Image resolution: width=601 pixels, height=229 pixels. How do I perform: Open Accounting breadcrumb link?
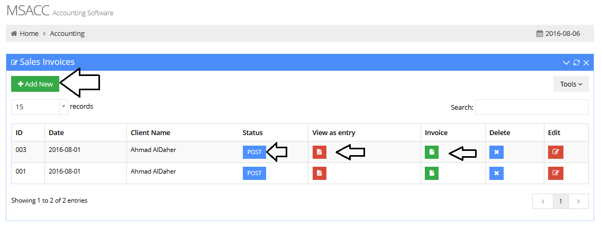(67, 34)
